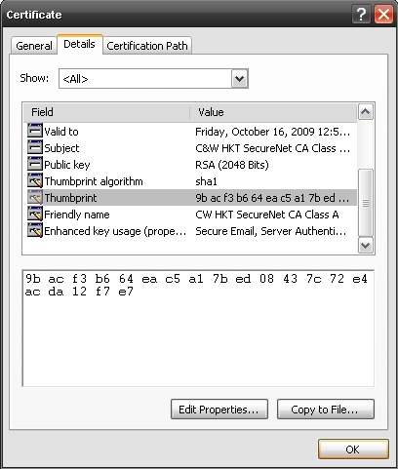The width and height of the screenshot is (398, 469).
Task: Click the Thumbprint algorithm property icon
Action: tap(35, 180)
